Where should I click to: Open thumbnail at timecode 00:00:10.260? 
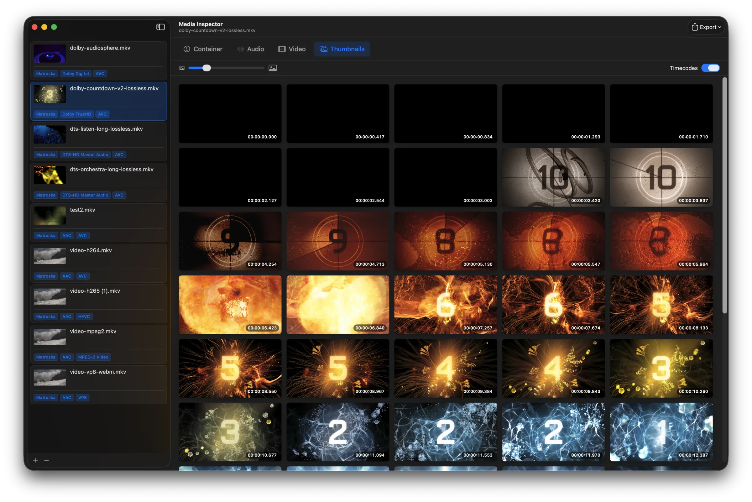661,369
